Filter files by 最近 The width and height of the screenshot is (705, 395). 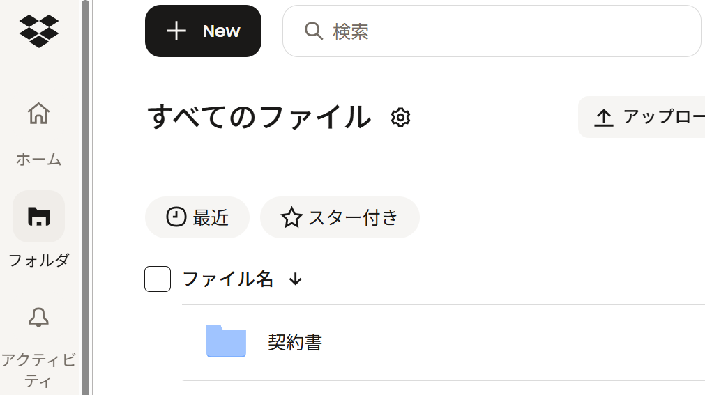(x=197, y=217)
